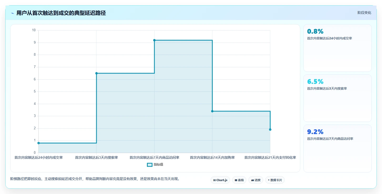Click the final chart point near 1.9

(270, 130)
